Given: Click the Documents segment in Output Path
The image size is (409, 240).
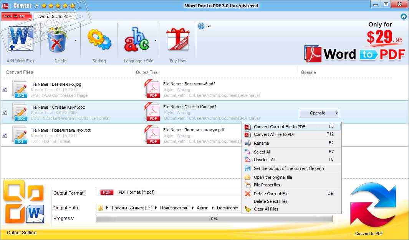Looking at the screenshot, I should [227, 208].
